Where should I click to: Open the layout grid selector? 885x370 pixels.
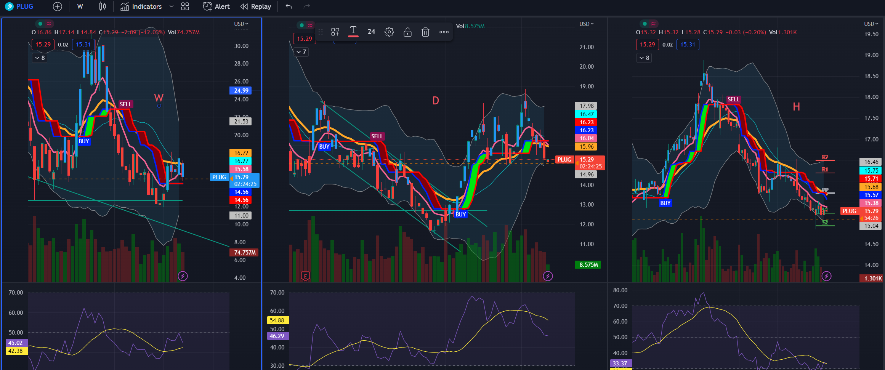185,6
